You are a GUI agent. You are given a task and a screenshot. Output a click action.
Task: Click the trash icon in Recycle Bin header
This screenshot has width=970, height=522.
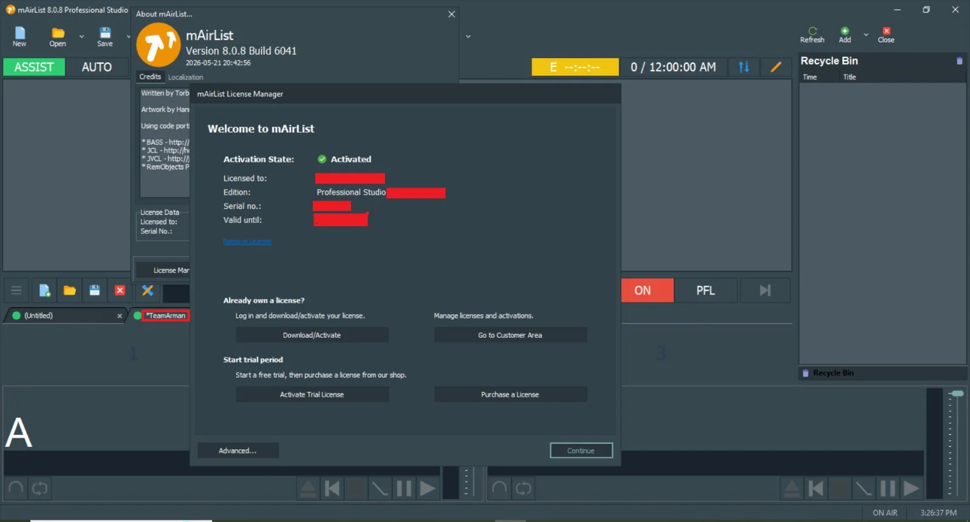pyautogui.click(x=959, y=61)
